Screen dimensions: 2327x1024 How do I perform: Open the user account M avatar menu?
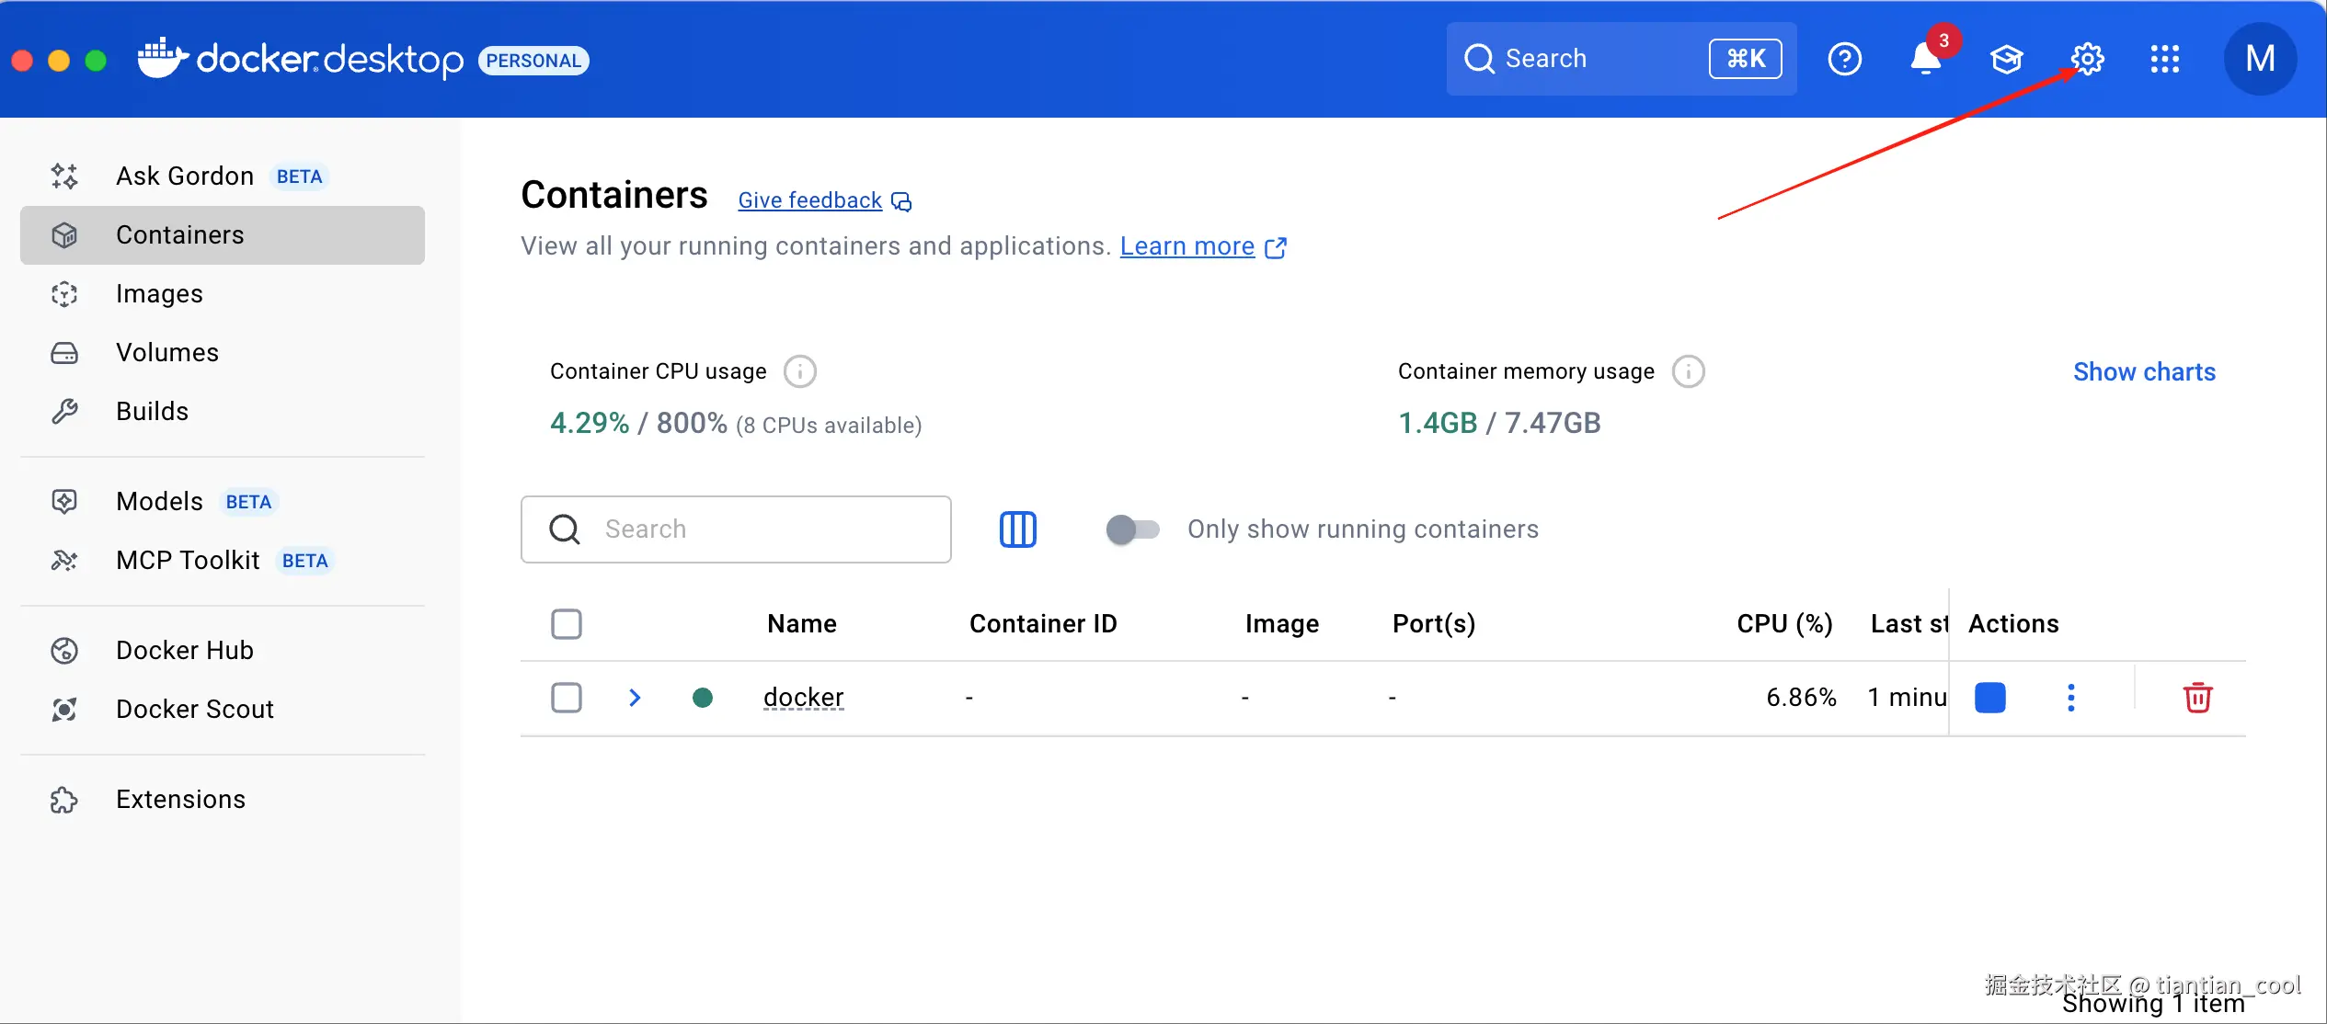coord(2260,59)
